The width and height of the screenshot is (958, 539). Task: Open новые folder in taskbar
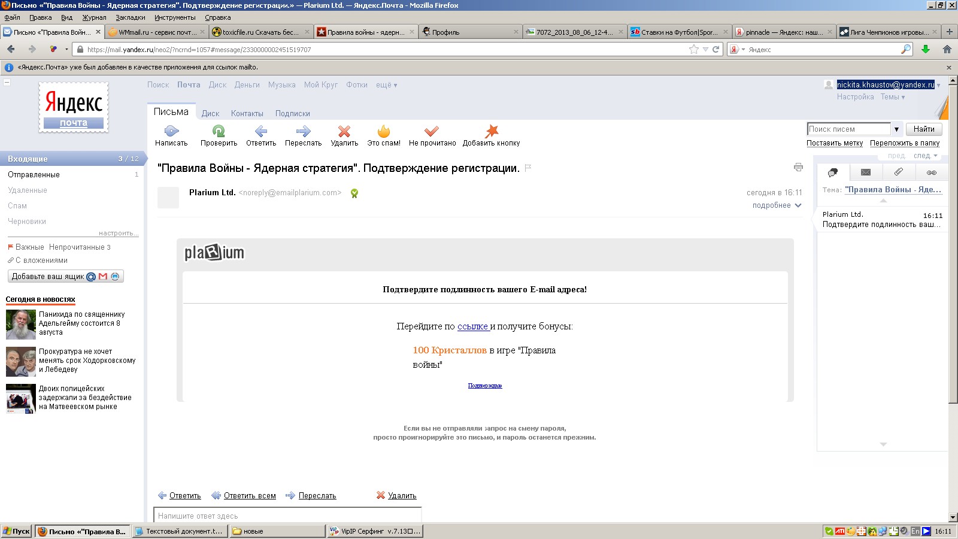tap(277, 531)
